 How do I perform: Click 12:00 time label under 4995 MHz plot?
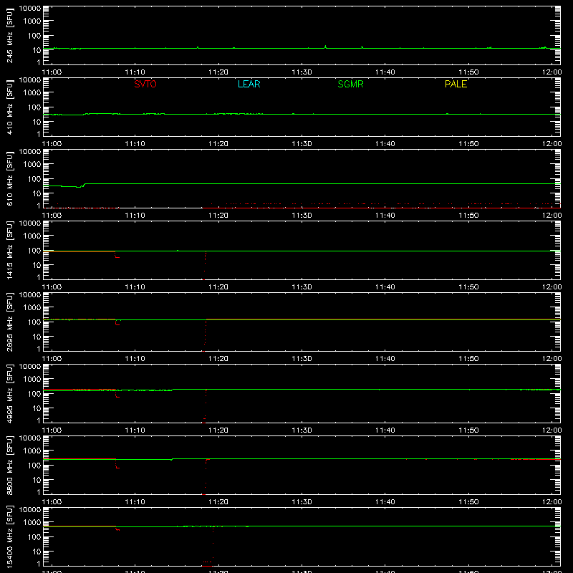552,430
